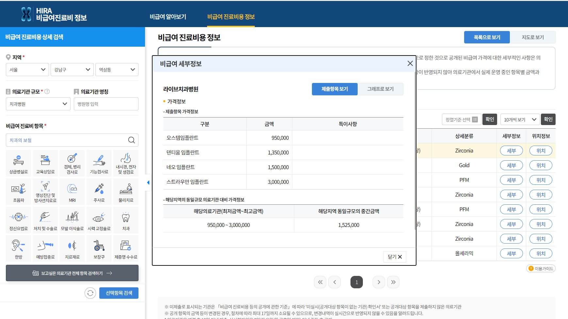Go to first page of results
568x319 pixels.
click(x=320, y=282)
